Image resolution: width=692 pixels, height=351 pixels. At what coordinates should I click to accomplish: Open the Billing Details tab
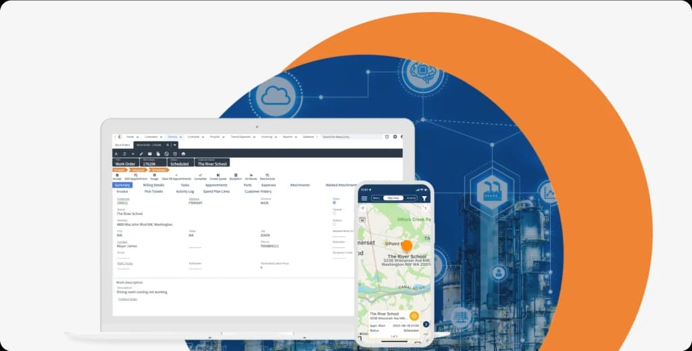pyautogui.click(x=153, y=185)
